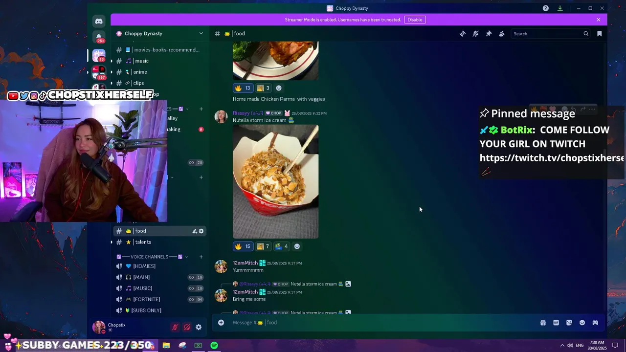626x352 pixels.
Task: Edit food channel settings gear
Action: (x=201, y=231)
